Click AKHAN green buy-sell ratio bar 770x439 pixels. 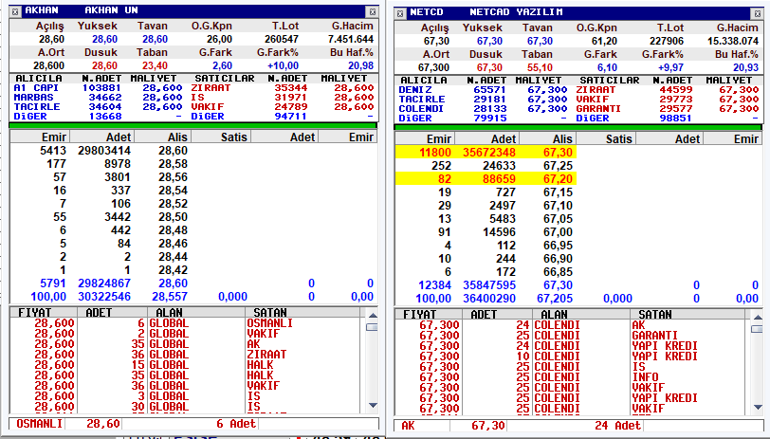coord(193,126)
